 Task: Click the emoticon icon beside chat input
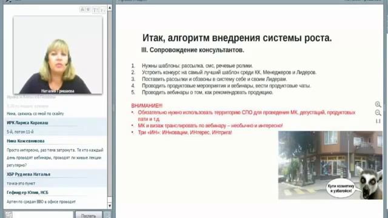pos(8,215)
